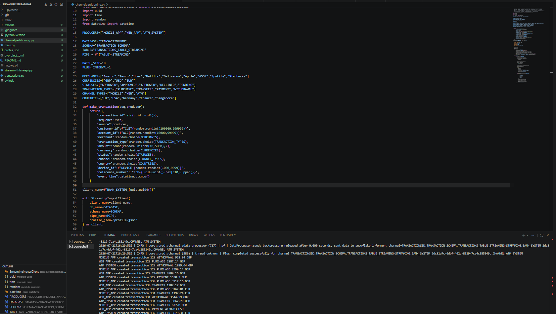556x314 pixels.
Task: Open uv.lock file
Action: pos(33,81)
